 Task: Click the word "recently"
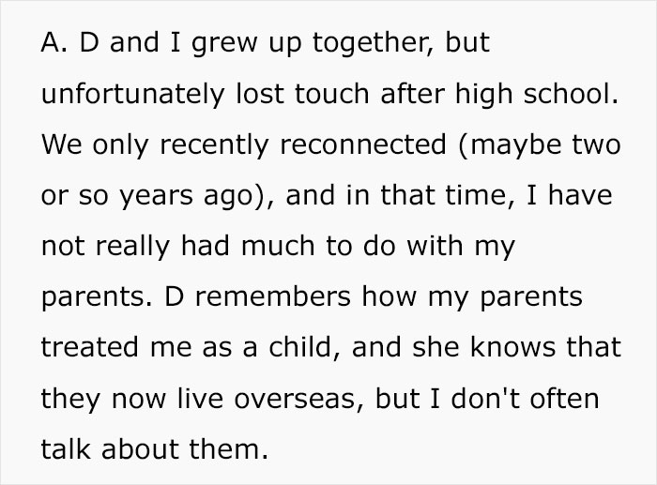click(192, 146)
